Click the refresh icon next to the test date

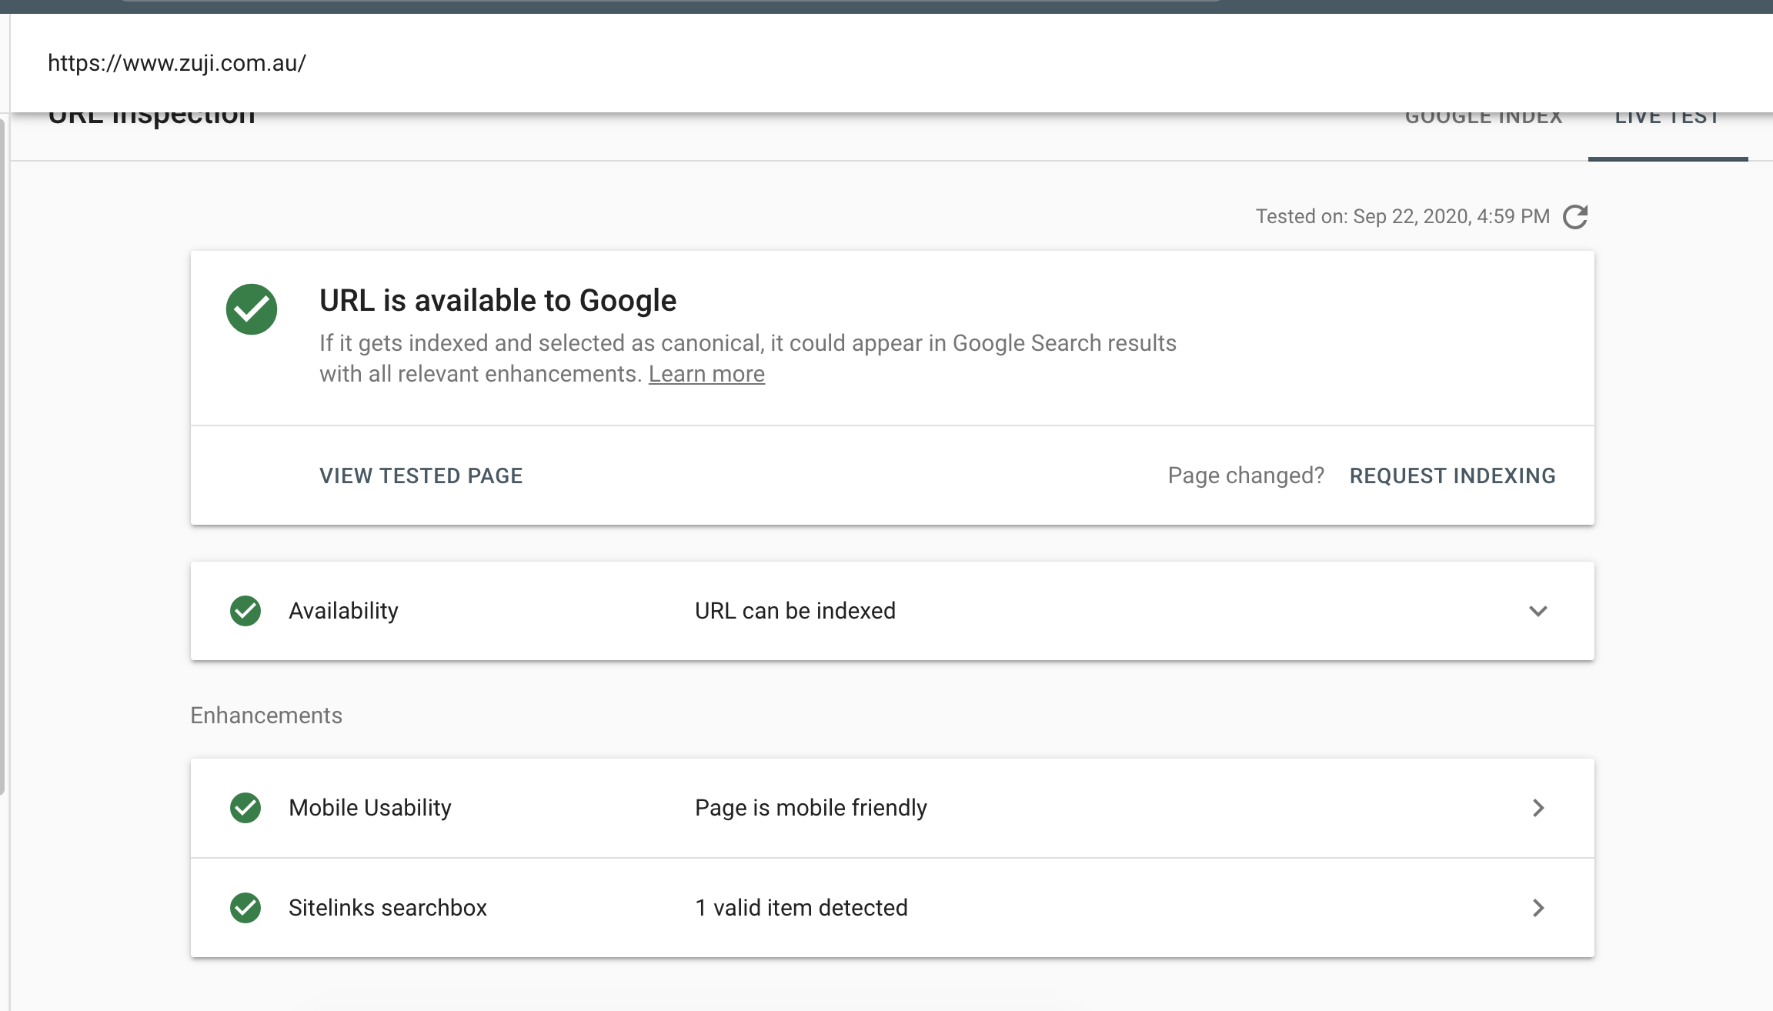coord(1575,217)
